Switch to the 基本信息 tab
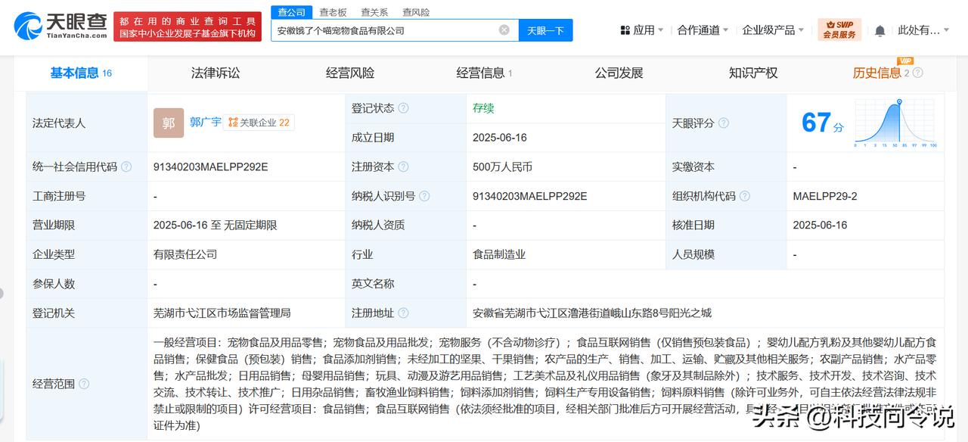Viewport: 968px width, 442px height. [81, 73]
